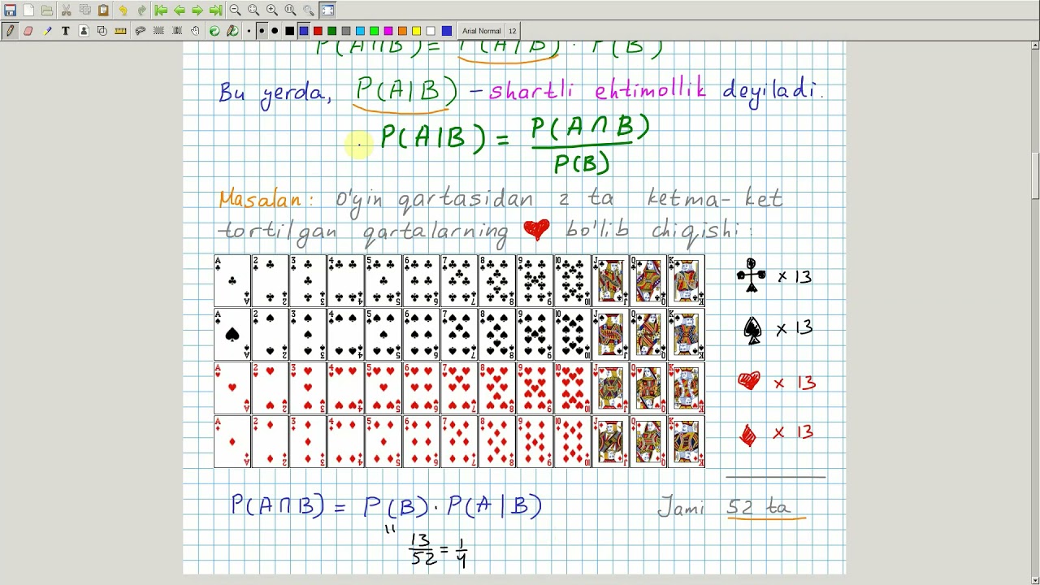1040x585 pixels.
Task: Click the zoom to fit magnifier
Action: click(x=253, y=11)
